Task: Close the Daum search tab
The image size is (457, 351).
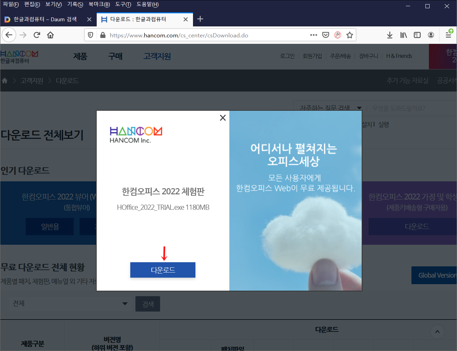Action: [89, 19]
